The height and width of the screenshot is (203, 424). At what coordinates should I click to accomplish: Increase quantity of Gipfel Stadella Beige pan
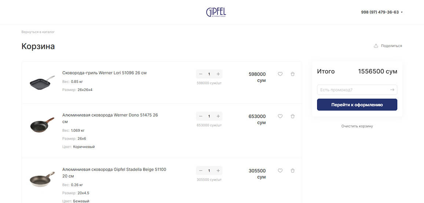pyautogui.click(x=218, y=171)
